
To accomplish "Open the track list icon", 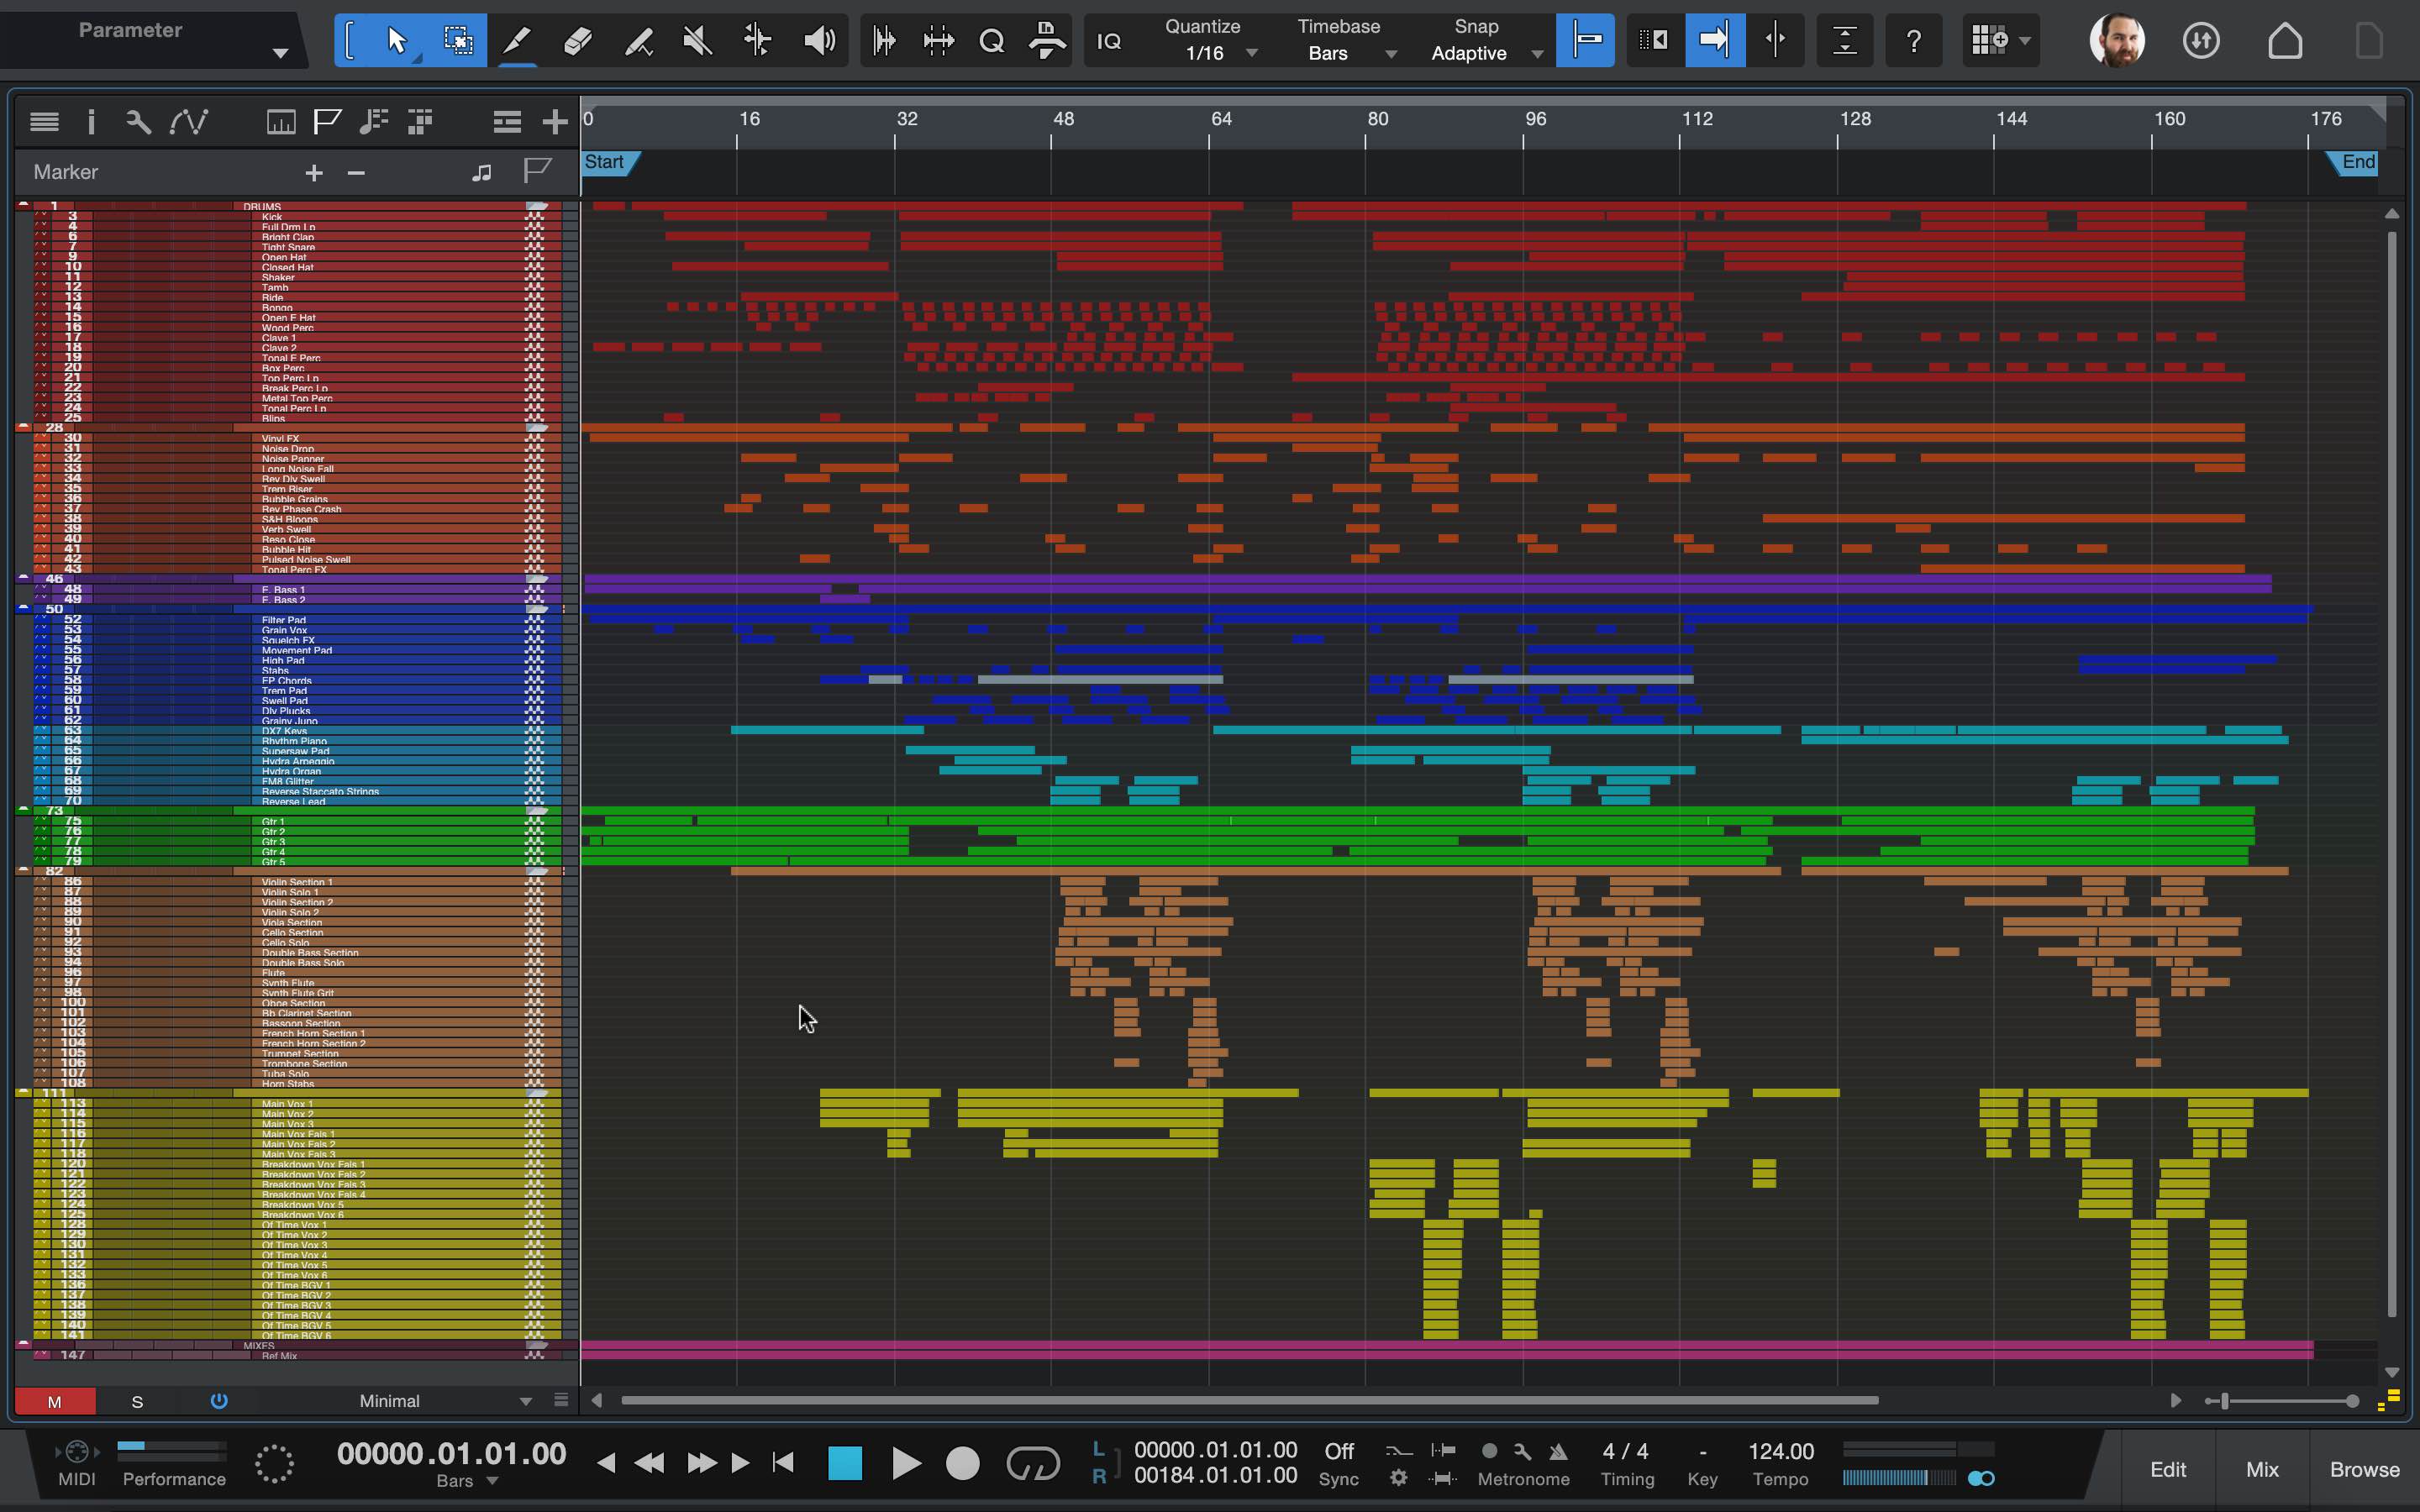I will [x=44, y=122].
